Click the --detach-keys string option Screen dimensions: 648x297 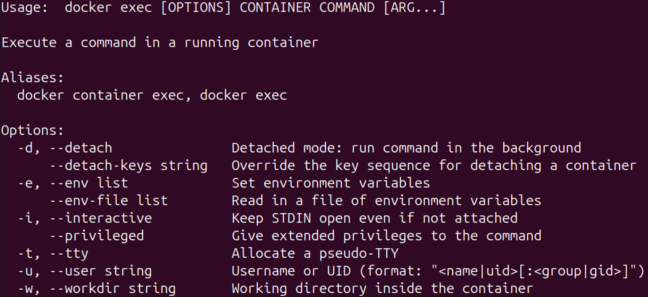click(128, 165)
